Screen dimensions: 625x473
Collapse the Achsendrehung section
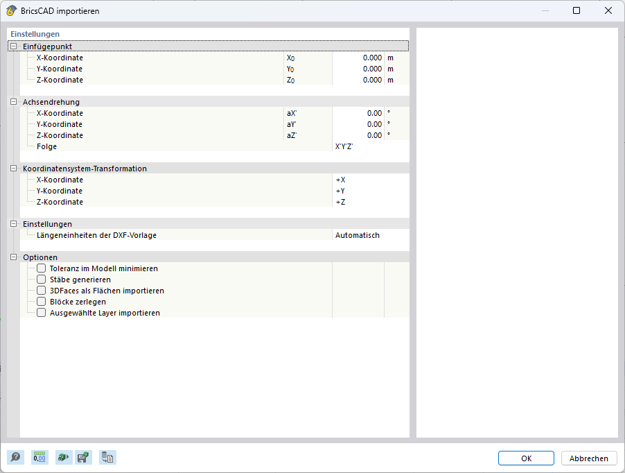(12, 102)
